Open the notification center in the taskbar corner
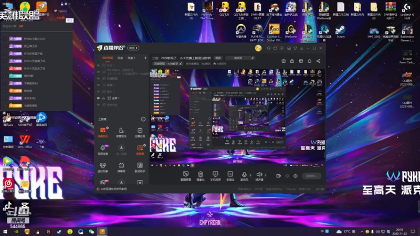The image size is (420, 236). click(413, 231)
